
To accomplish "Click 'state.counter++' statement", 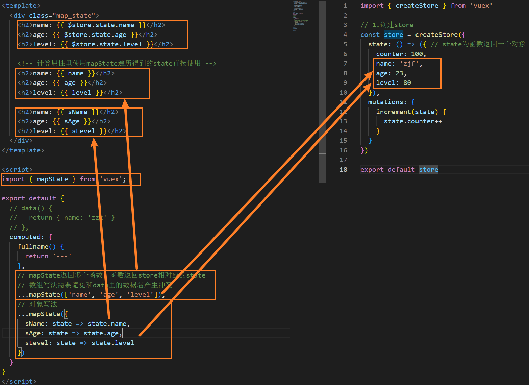I will click(x=413, y=121).
